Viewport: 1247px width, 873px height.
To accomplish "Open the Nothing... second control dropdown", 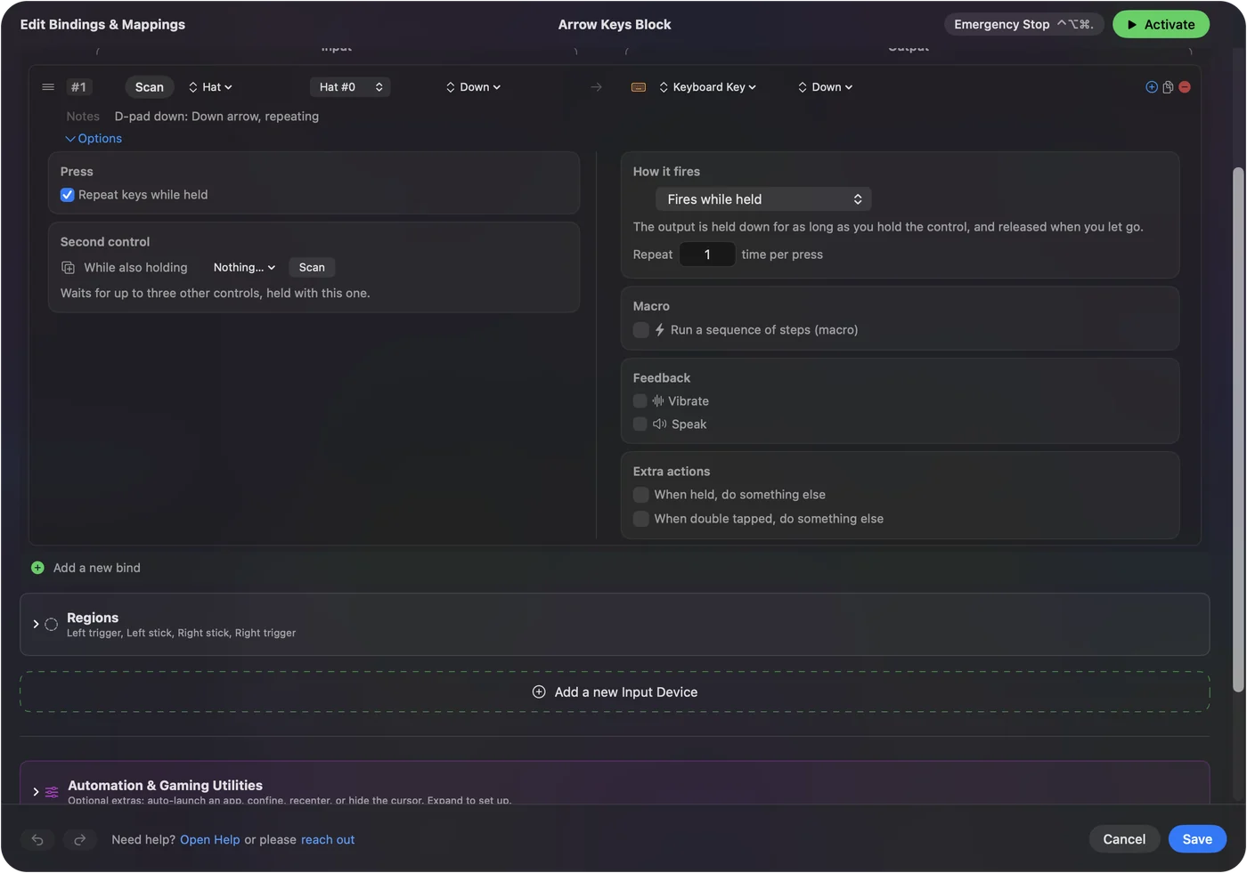I will (244, 268).
